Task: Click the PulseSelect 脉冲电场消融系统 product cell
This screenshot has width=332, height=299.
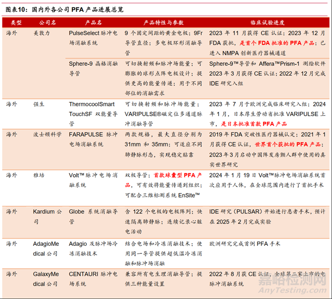Action: pos(95,38)
